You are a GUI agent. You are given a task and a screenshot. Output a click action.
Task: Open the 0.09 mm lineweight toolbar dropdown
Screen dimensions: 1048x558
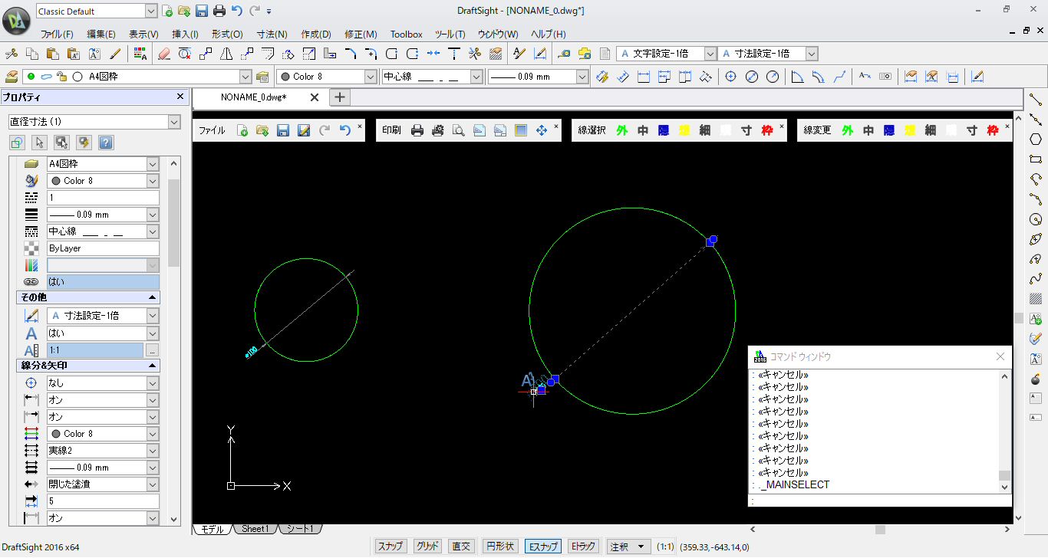[582, 77]
